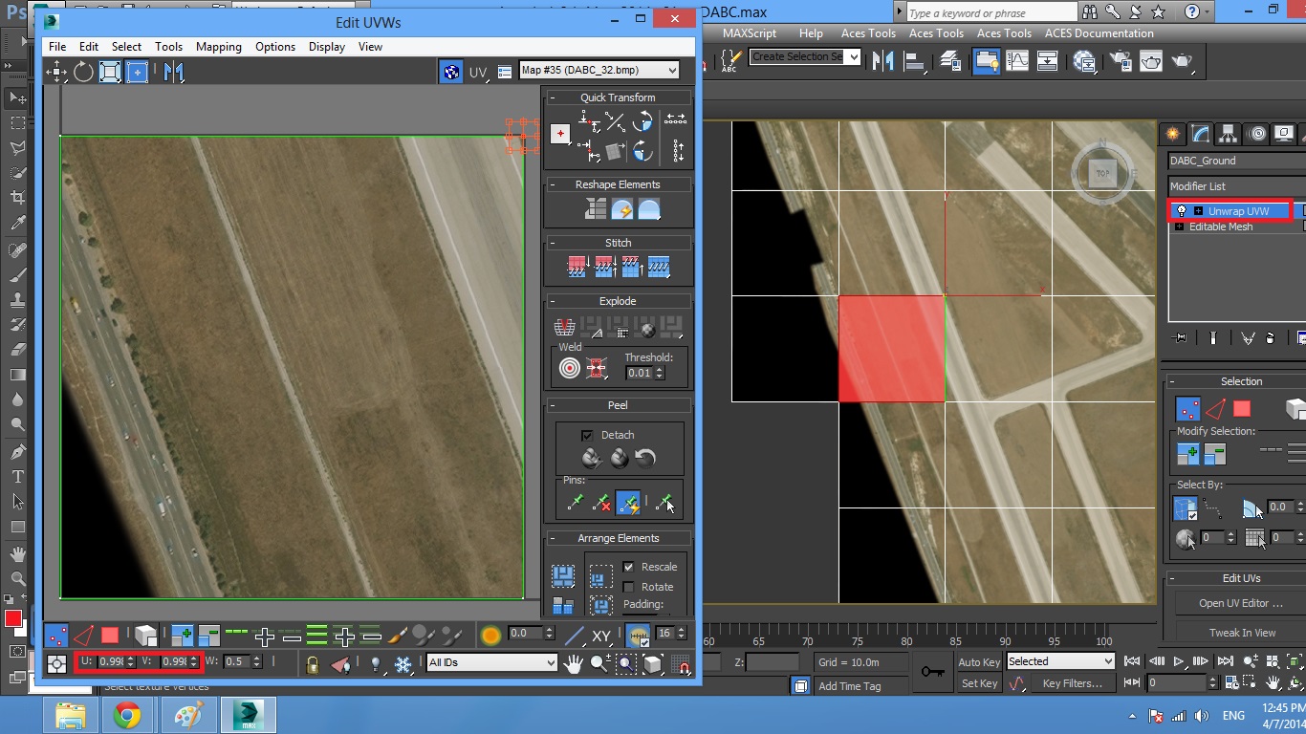Select the Rotate tool in Edit UVWs toolbar
The width and height of the screenshot is (1306, 734).
tap(84, 72)
